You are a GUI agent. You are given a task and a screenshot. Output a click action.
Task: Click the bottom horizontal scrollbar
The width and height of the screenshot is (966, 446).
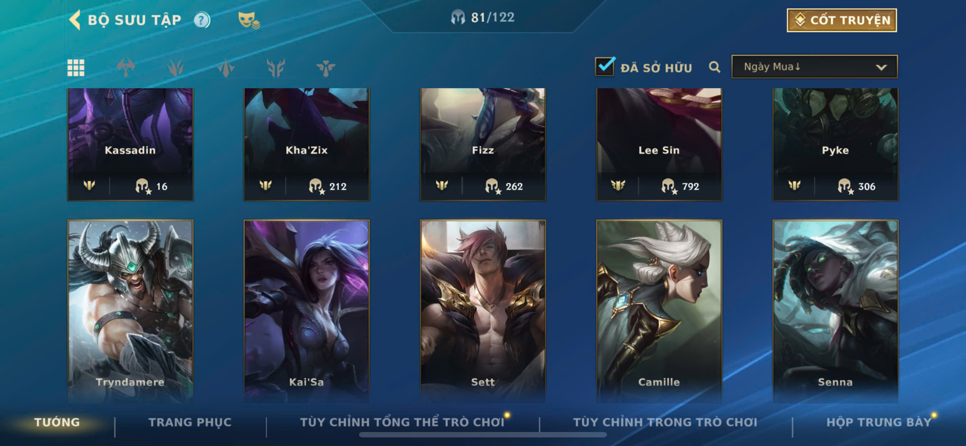[483, 435]
